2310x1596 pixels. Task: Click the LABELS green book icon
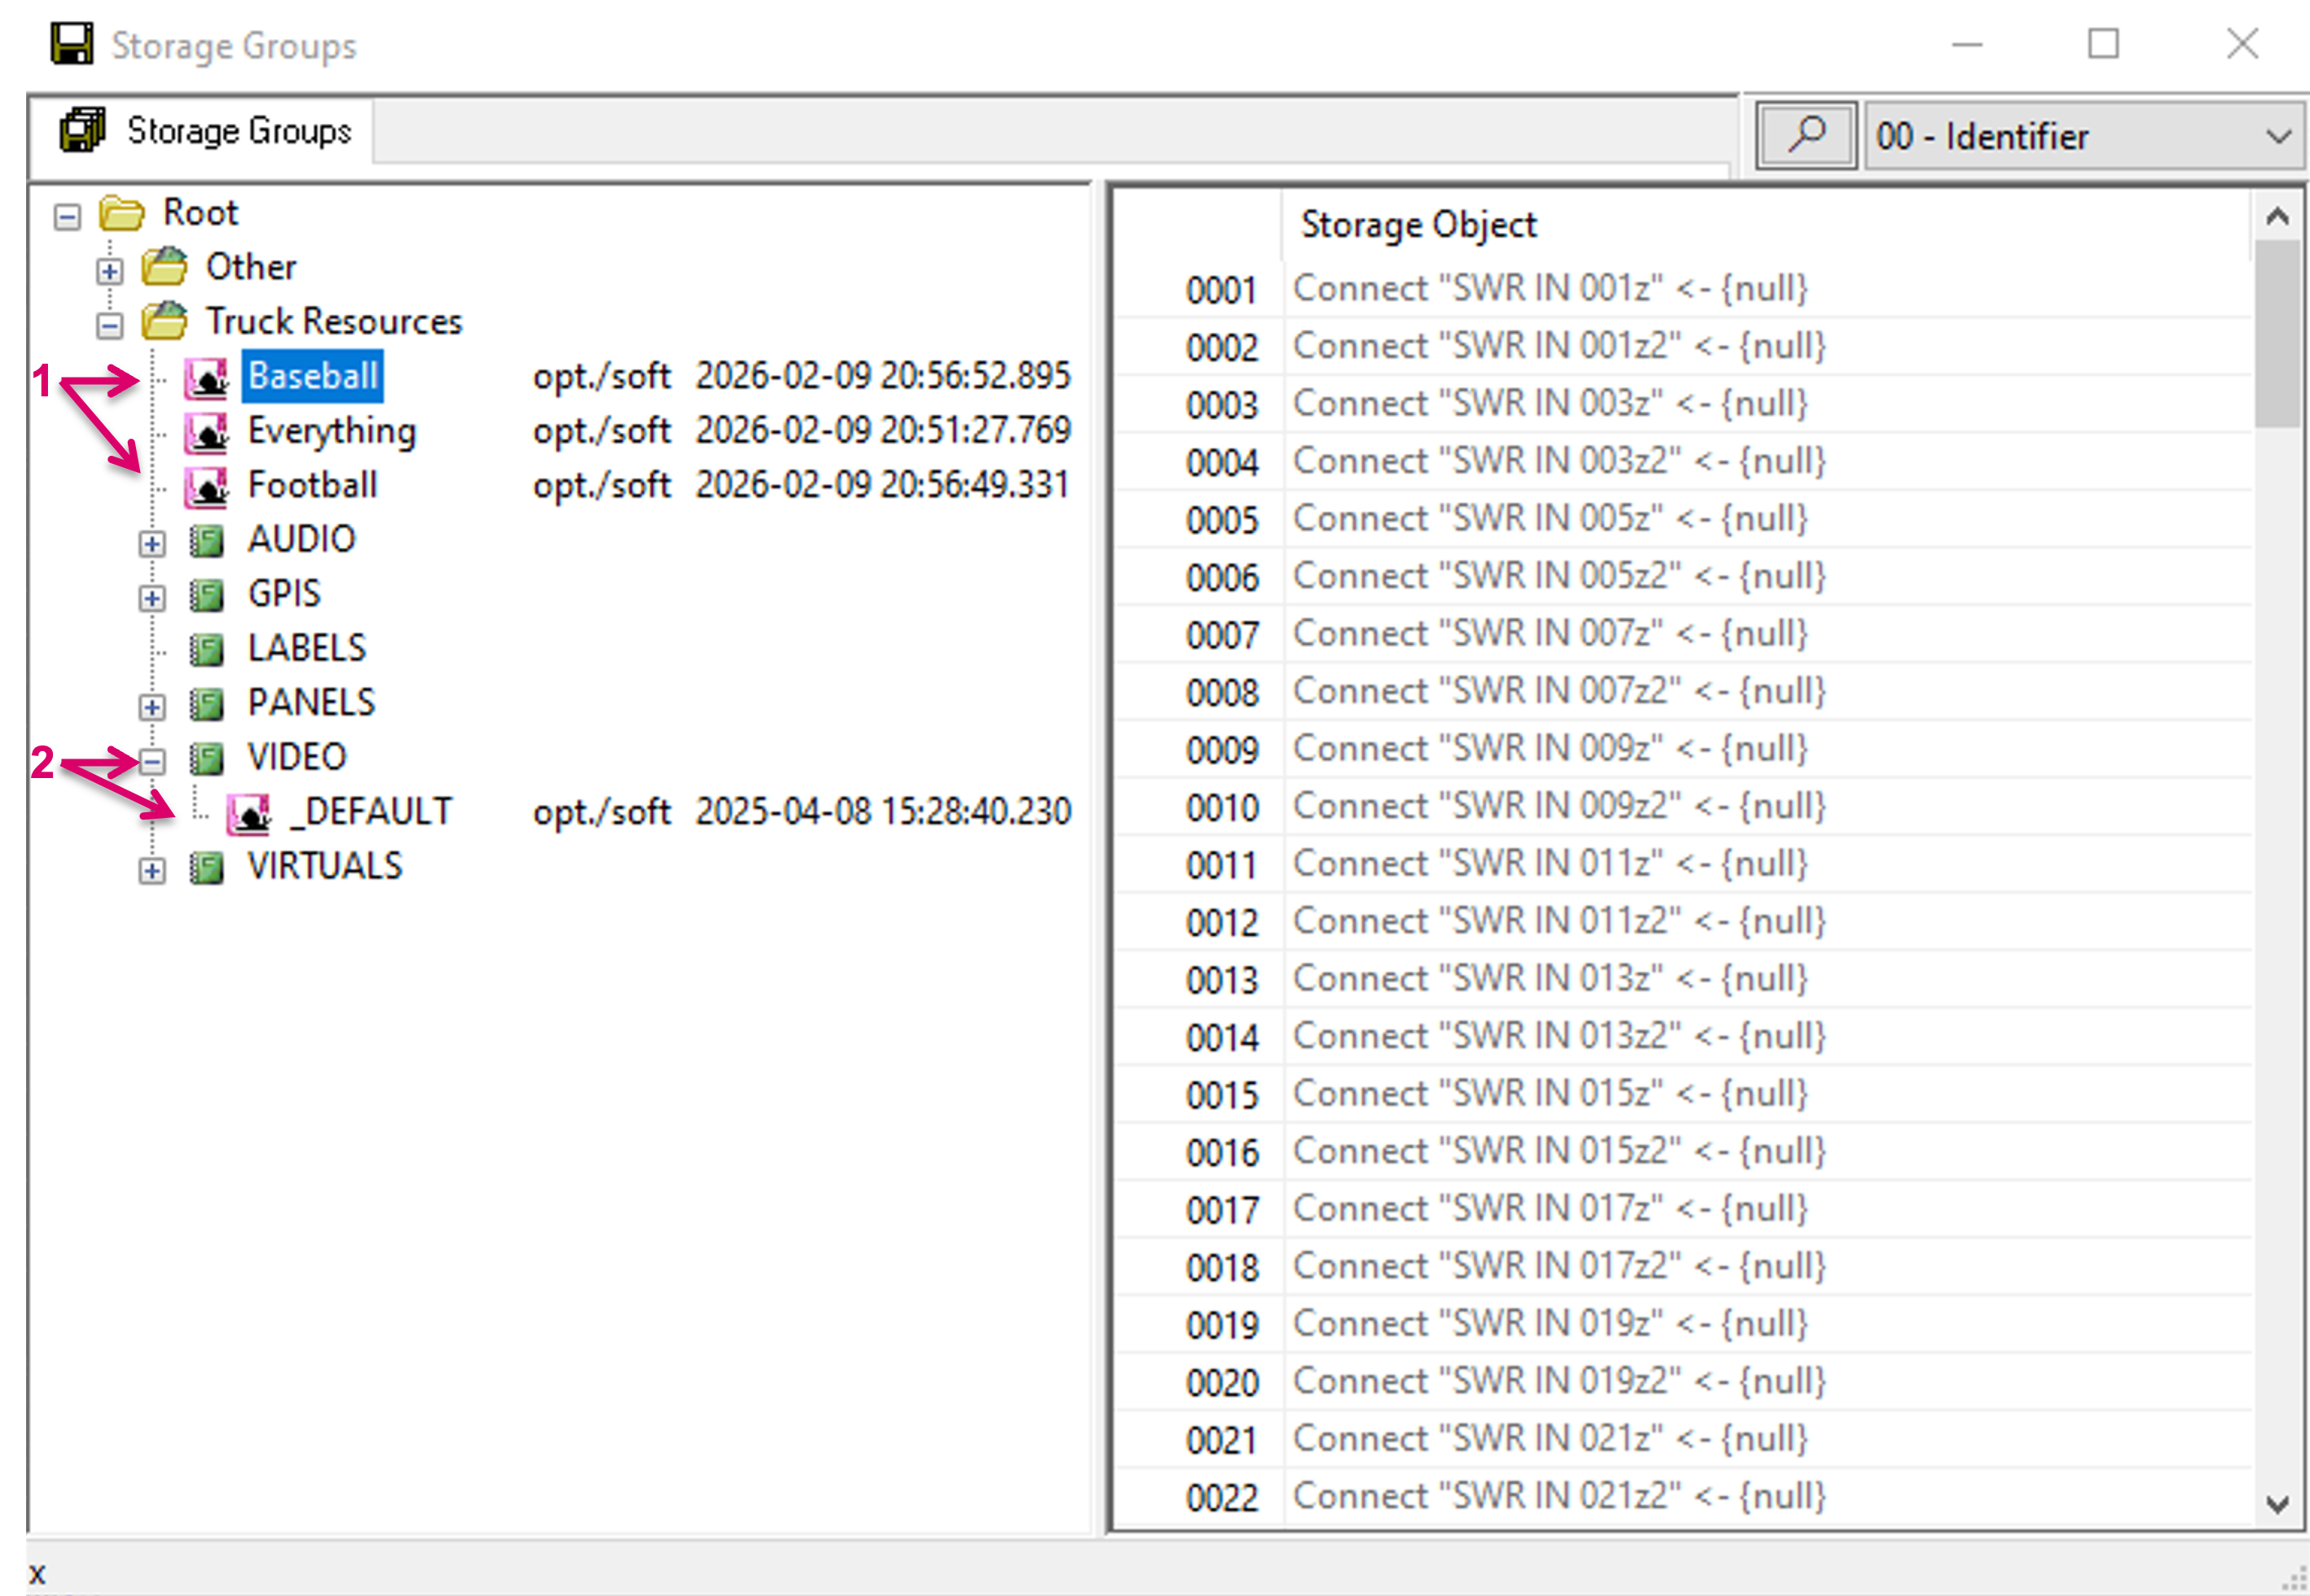coord(206,650)
